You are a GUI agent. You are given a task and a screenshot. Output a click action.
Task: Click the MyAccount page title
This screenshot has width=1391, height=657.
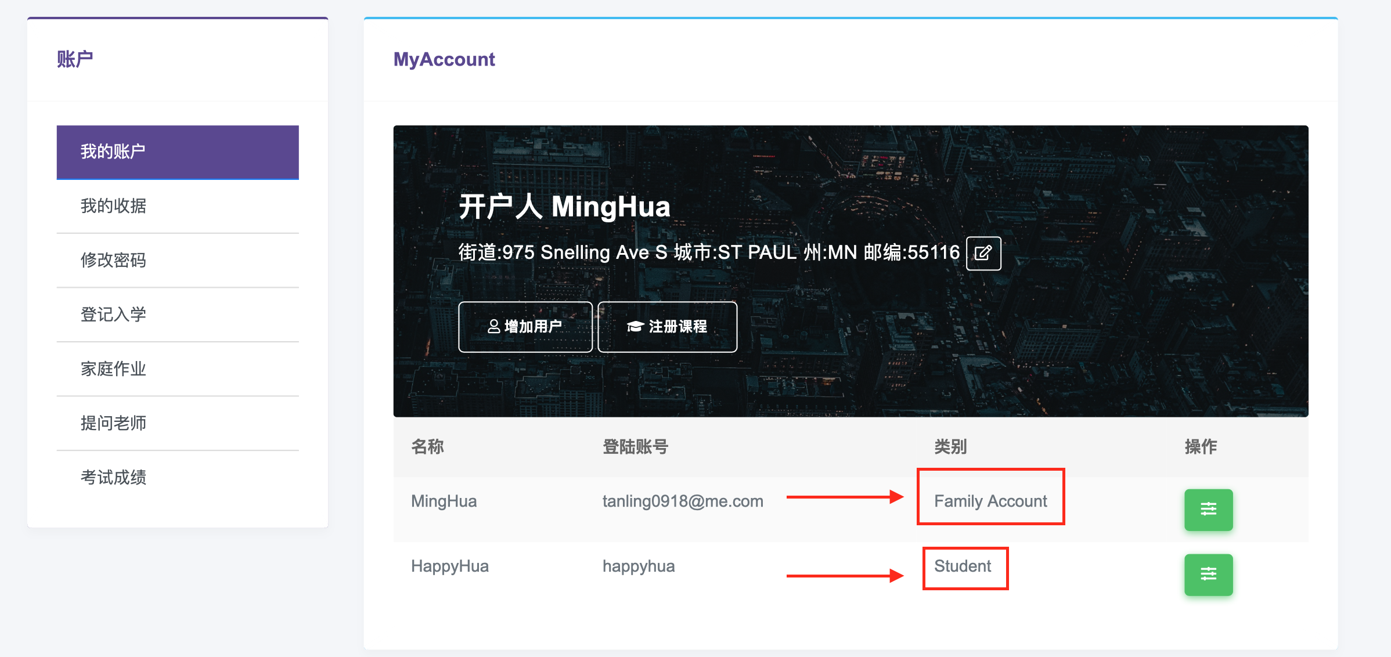pyautogui.click(x=444, y=60)
